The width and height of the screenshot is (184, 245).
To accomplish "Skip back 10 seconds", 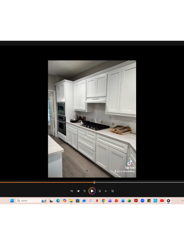I will coord(85,191).
